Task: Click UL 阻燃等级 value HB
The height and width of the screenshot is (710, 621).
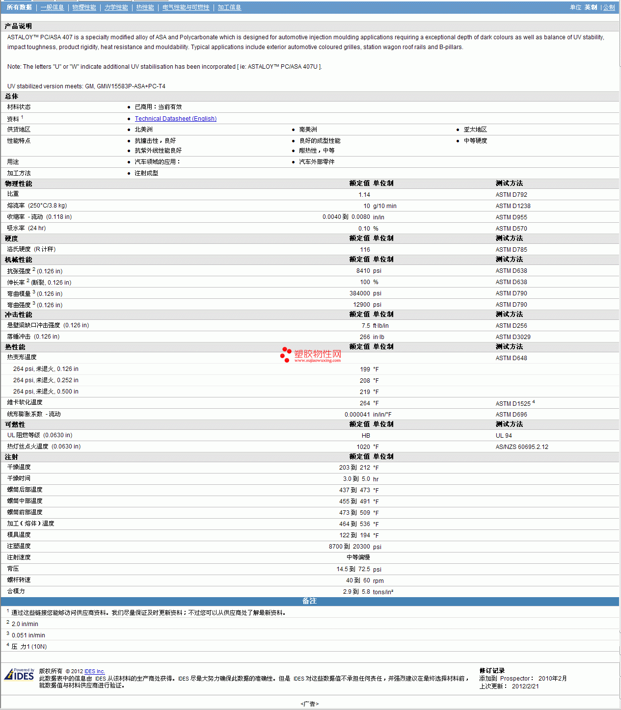Action: click(366, 436)
